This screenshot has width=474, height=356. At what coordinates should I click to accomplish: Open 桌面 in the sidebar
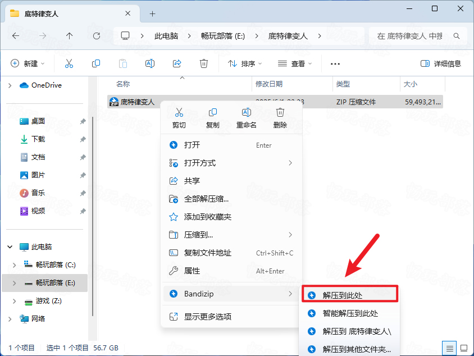[x=38, y=121]
